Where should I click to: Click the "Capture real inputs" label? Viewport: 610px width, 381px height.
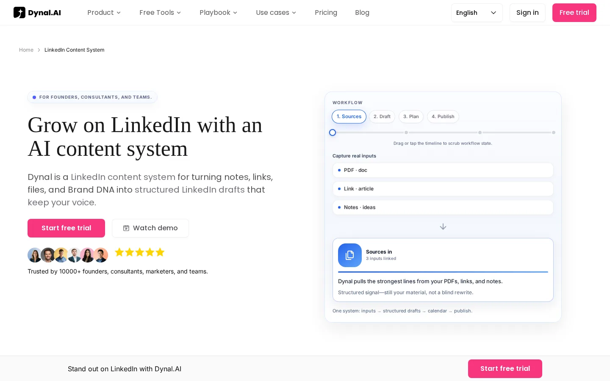point(354,156)
